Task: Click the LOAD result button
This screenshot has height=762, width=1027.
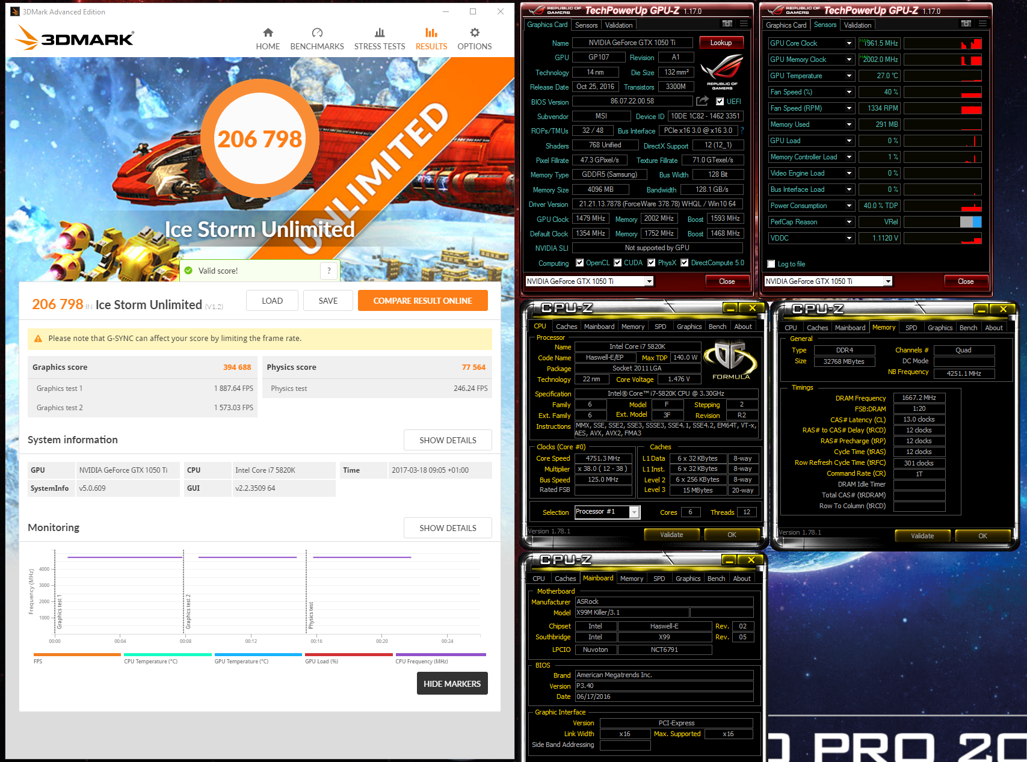Action: (272, 301)
